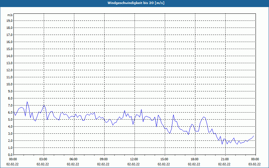Click the 10,0 y-axis label
Viewport: 269px width, 168px height.
9,84
